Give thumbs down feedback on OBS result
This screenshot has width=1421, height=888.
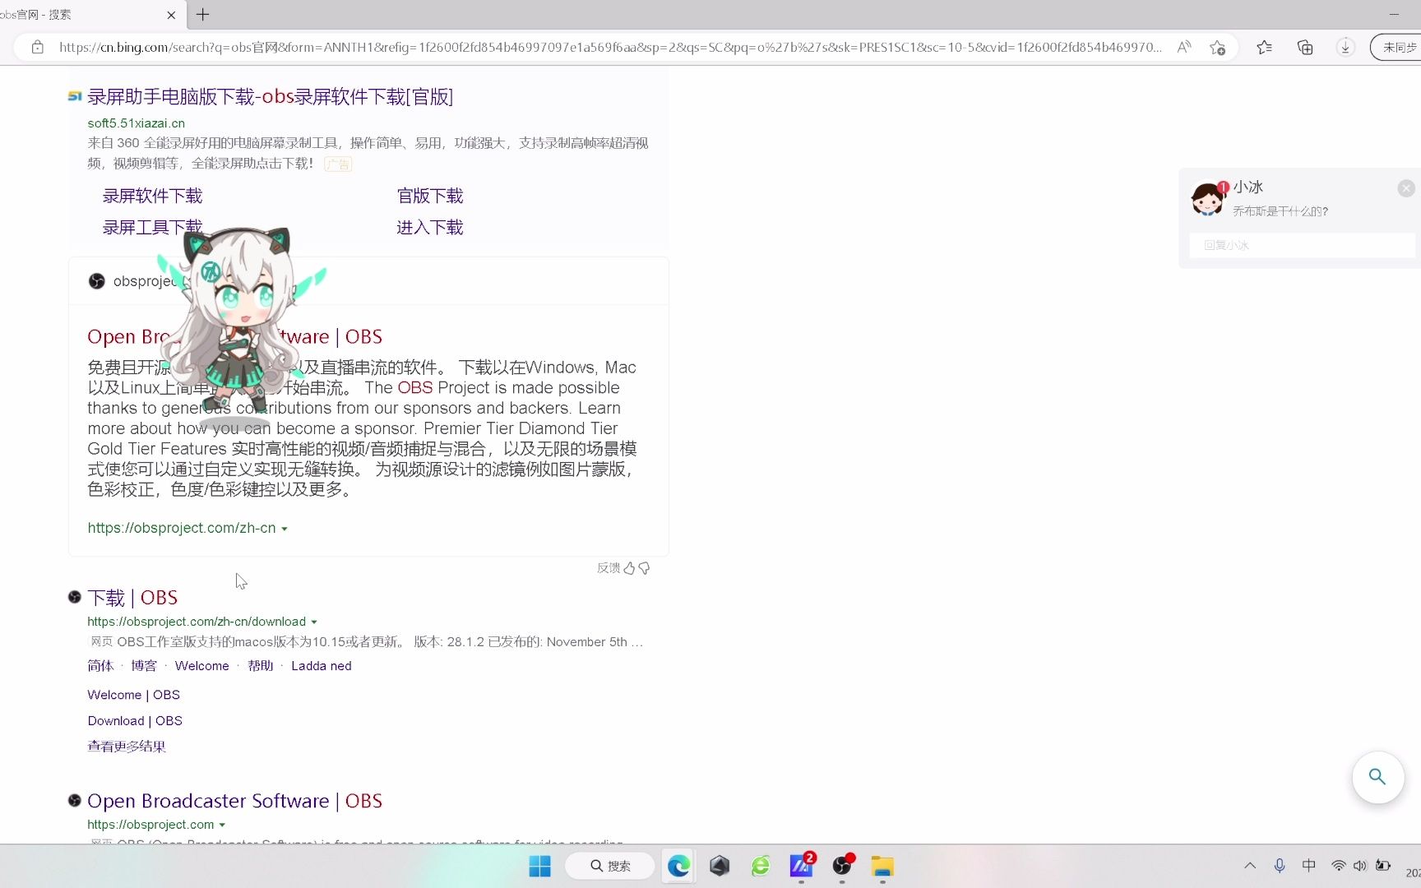(x=643, y=568)
